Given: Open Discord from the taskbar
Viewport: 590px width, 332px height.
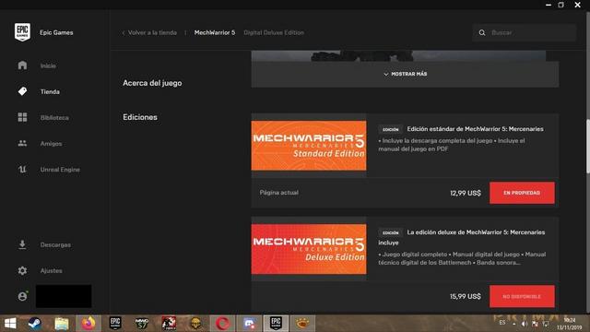Looking at the screenshot, I should click(249, 324).
